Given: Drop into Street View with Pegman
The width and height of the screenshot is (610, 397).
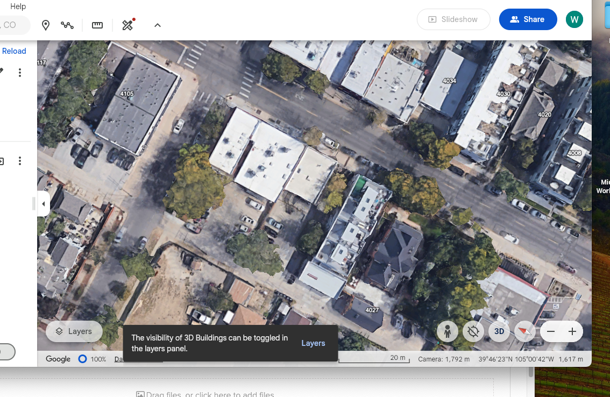Looking at the screenshot, I should 447,331.
